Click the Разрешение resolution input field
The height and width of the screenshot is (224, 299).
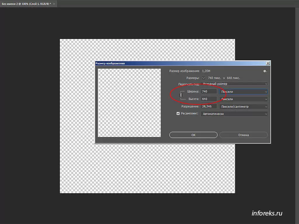coord(209,107)
